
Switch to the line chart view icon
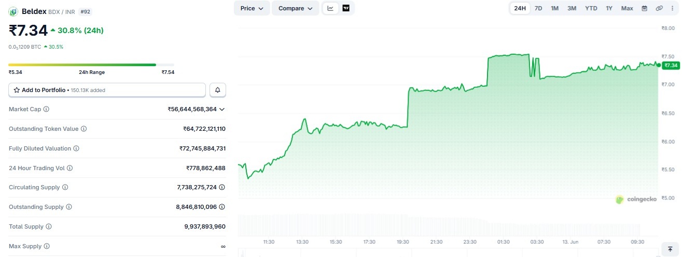click(x=330, y=8)
